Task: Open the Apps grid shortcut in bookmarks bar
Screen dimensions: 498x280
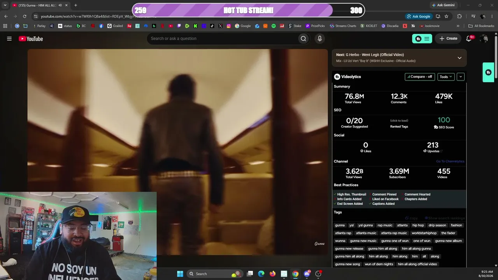Action: [x=5, y=26]
